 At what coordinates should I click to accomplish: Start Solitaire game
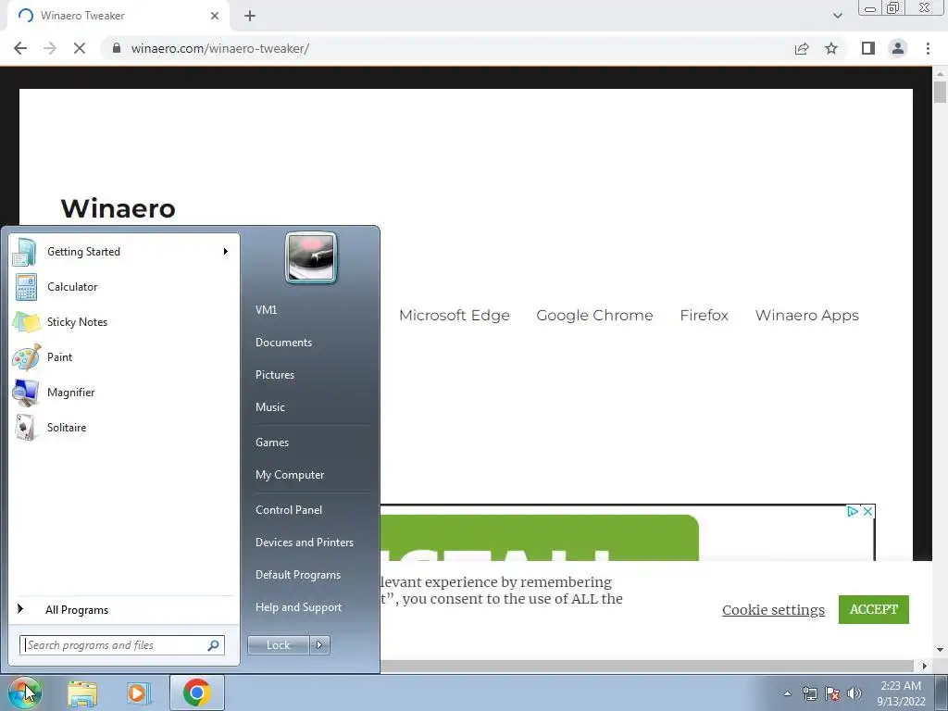pyautogui.click(x=123, y=428)
